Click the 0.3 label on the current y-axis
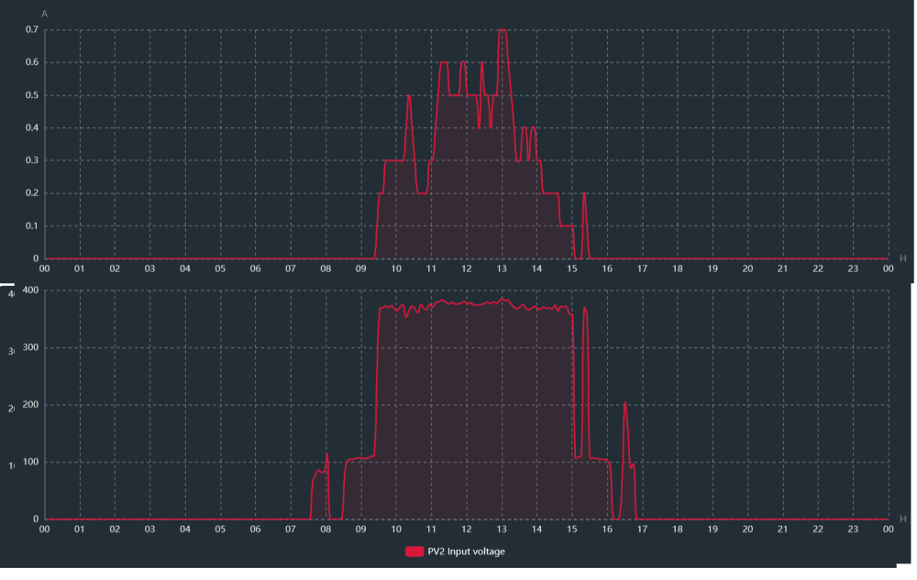Viewport: 917px width, 580px height. pyautogui.click(x=32, y=160)
